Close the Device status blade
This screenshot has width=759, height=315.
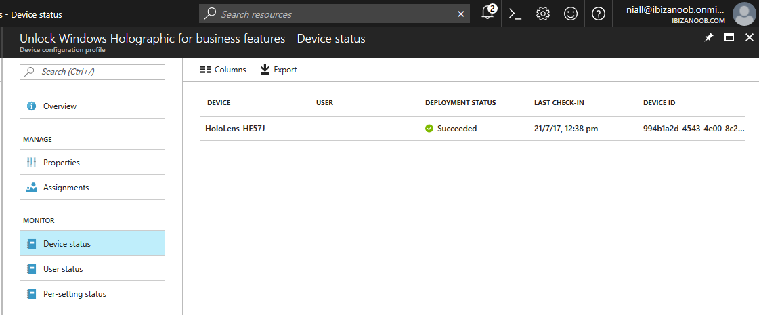(750, 37)
